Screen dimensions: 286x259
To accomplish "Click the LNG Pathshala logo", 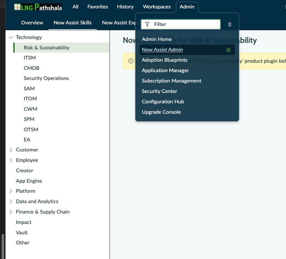I will tap(38, 7).
